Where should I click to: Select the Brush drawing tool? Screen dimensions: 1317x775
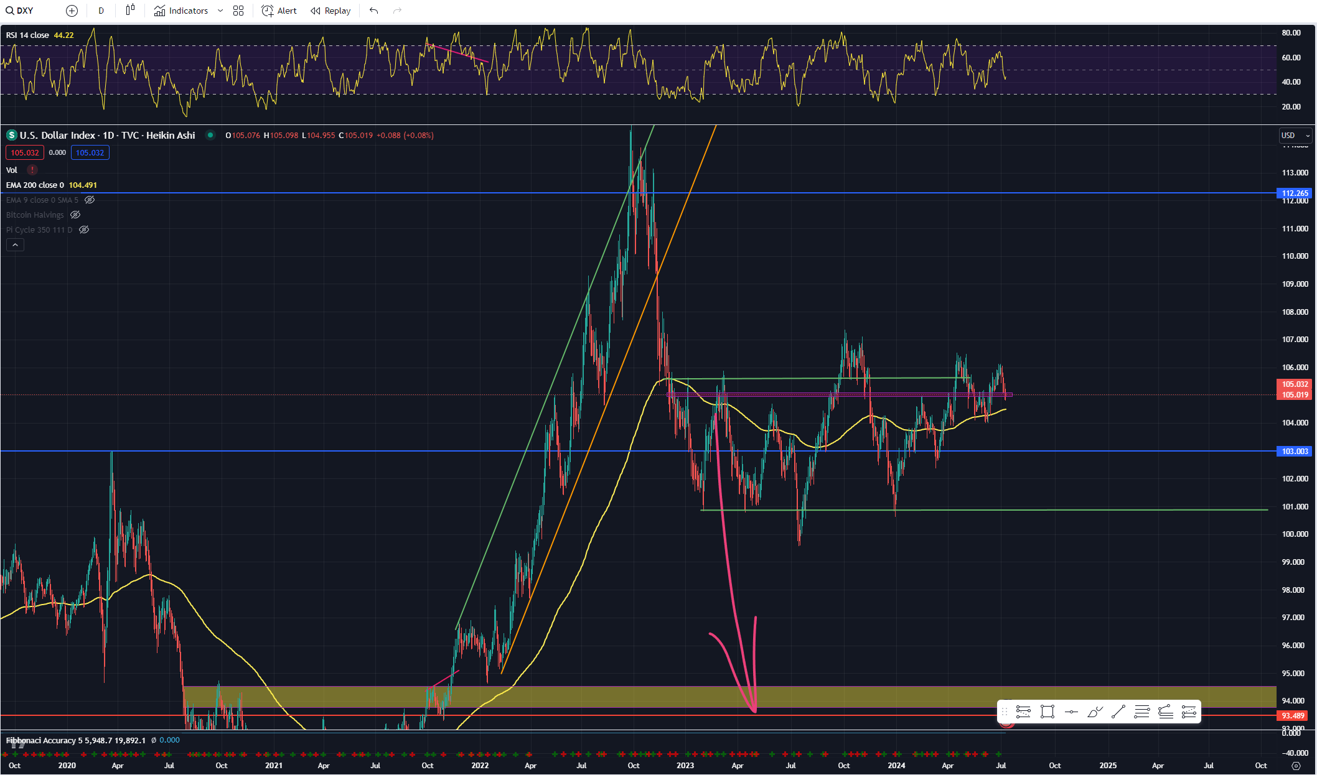[x=1095, y=712]
